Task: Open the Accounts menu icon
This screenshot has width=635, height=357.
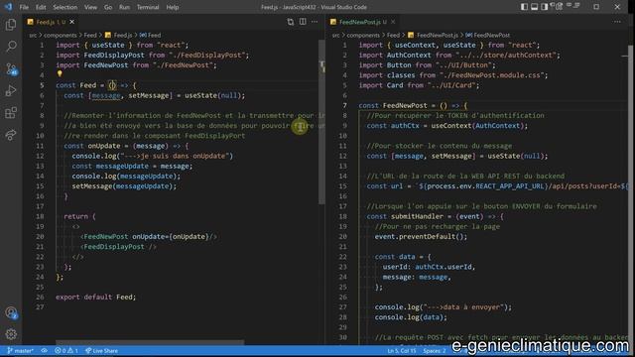Action: (x=11, y=312)
